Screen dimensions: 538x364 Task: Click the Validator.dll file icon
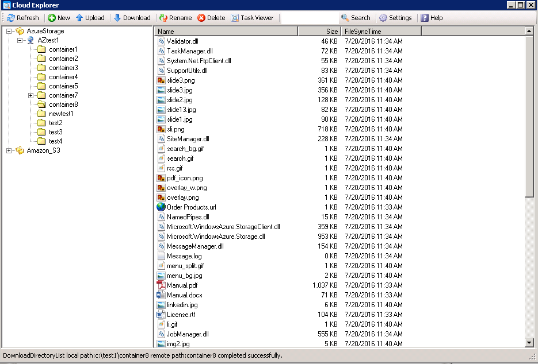pos(161,41)
